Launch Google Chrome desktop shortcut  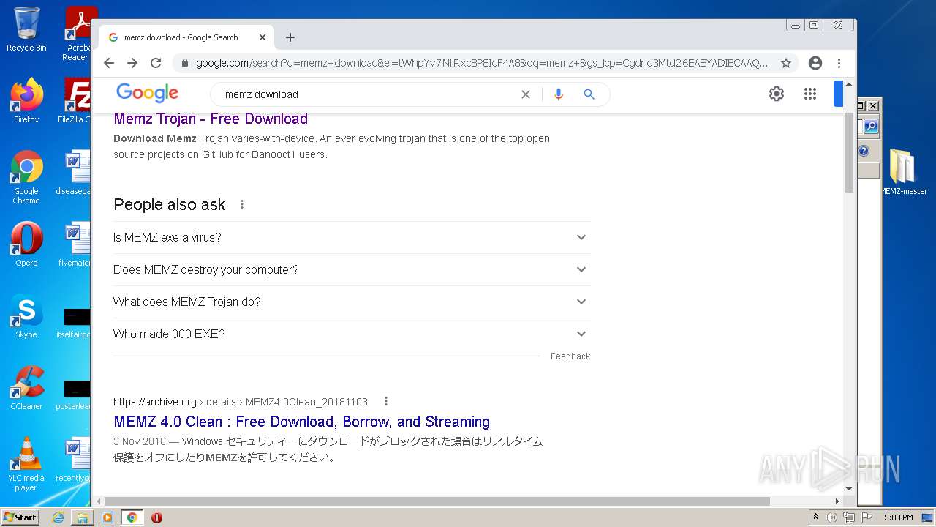point(26,177)
